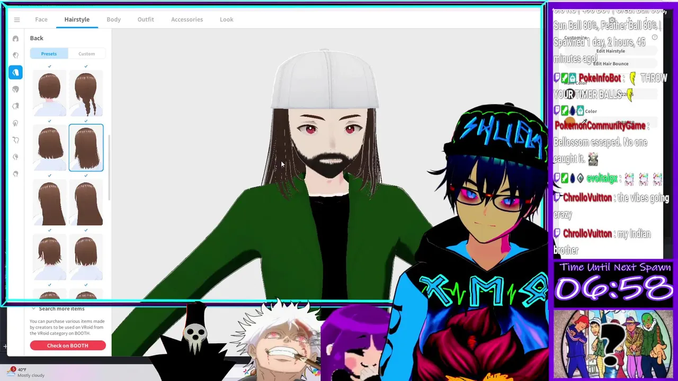
Task: Click the Edit Hair Bounce button
Action: 611,63
